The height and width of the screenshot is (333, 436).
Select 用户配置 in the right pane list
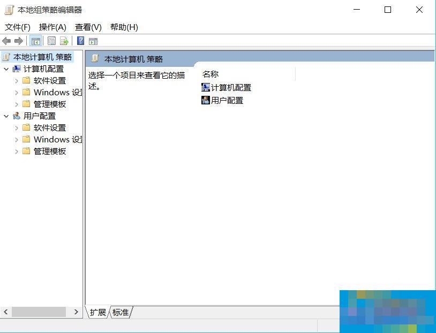pyautogui.click(x=222, y=100)
